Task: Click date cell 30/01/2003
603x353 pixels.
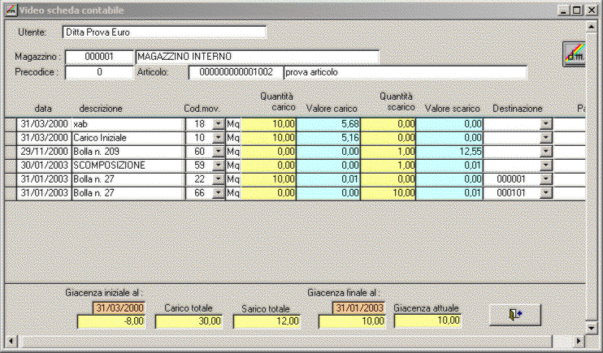Action: pos(44,166)
